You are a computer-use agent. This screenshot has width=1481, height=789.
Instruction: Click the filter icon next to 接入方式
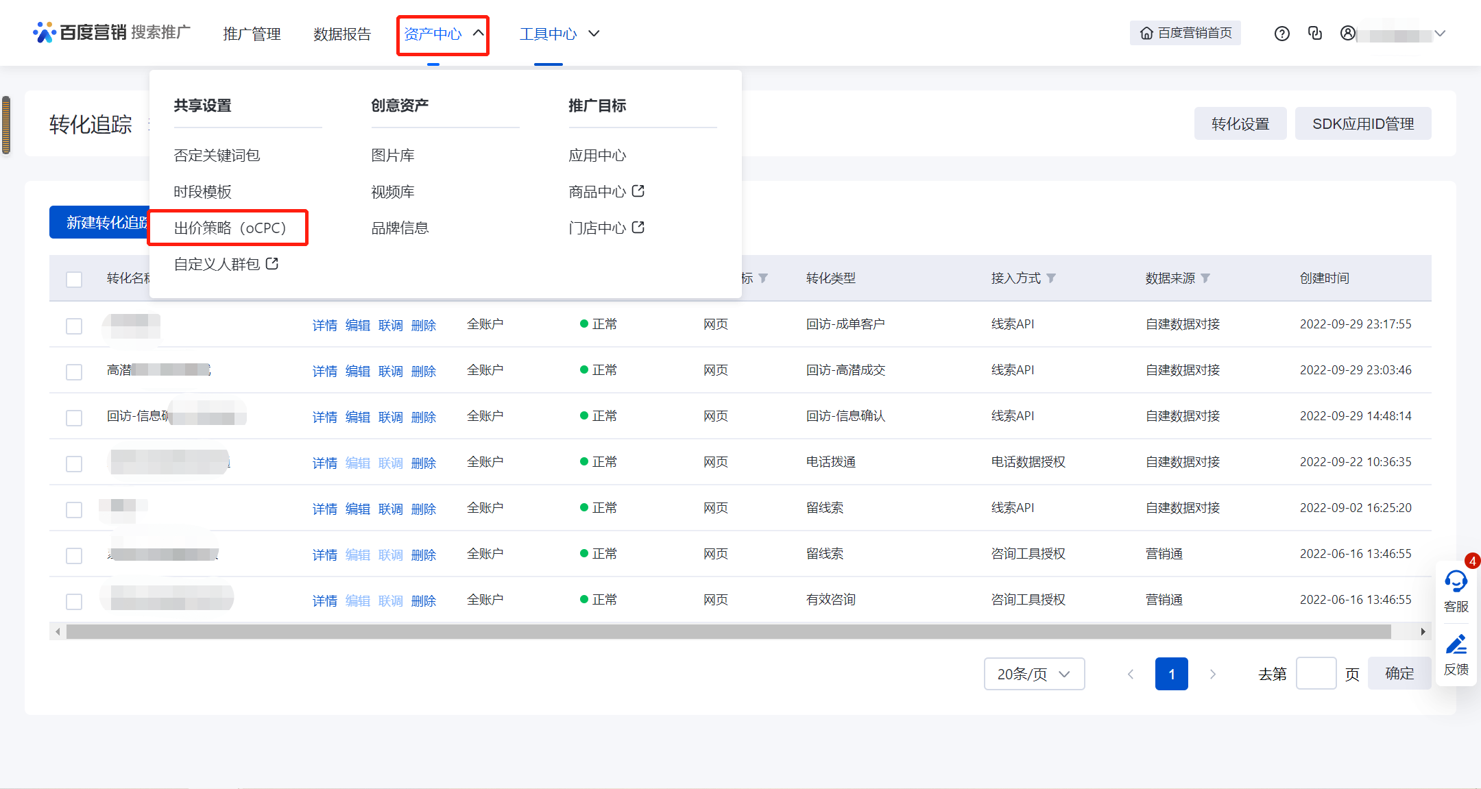[x=1051, y=278]
